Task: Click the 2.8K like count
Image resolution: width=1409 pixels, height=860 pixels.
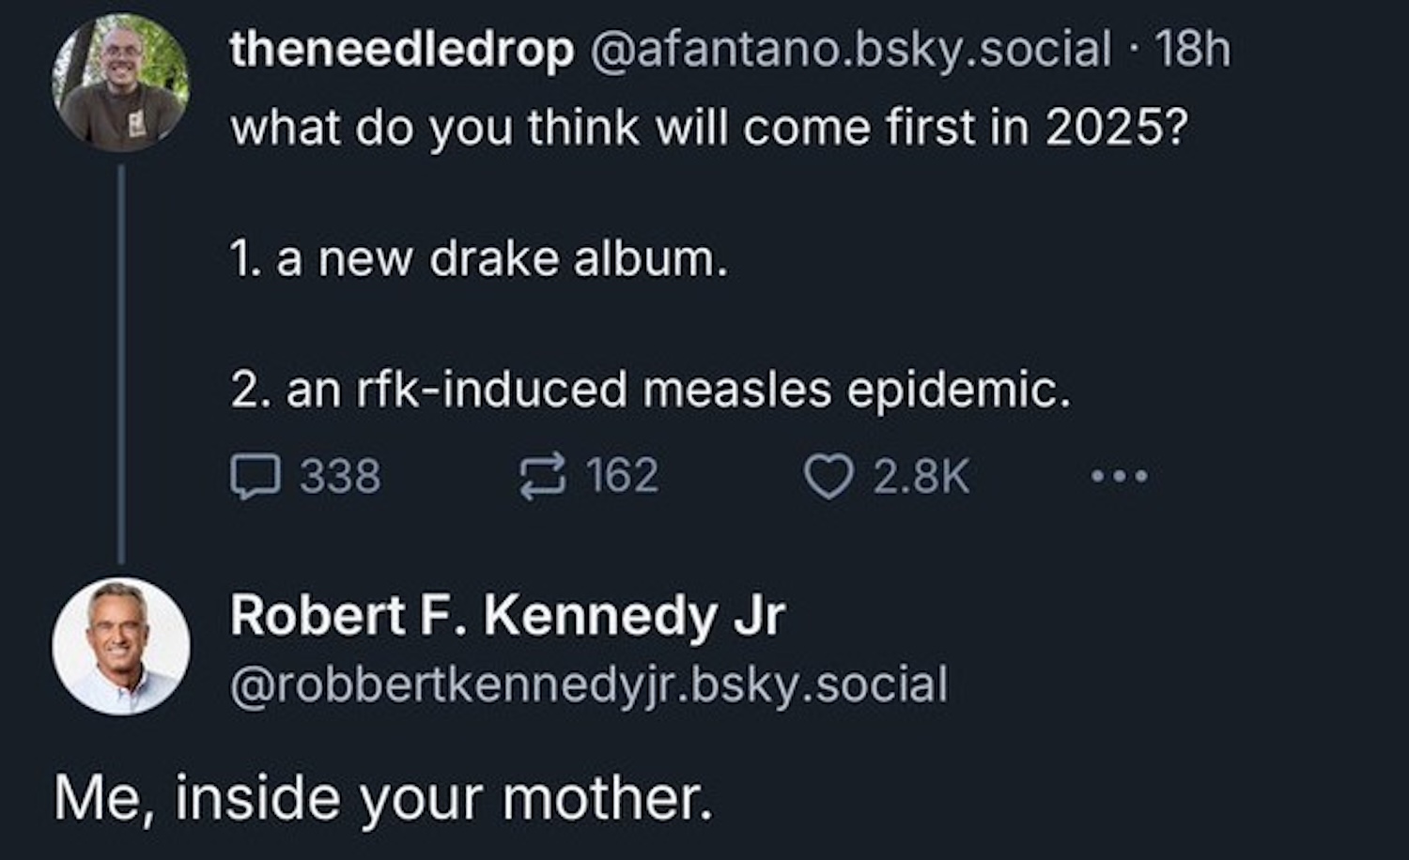Action: click(921, 476)
